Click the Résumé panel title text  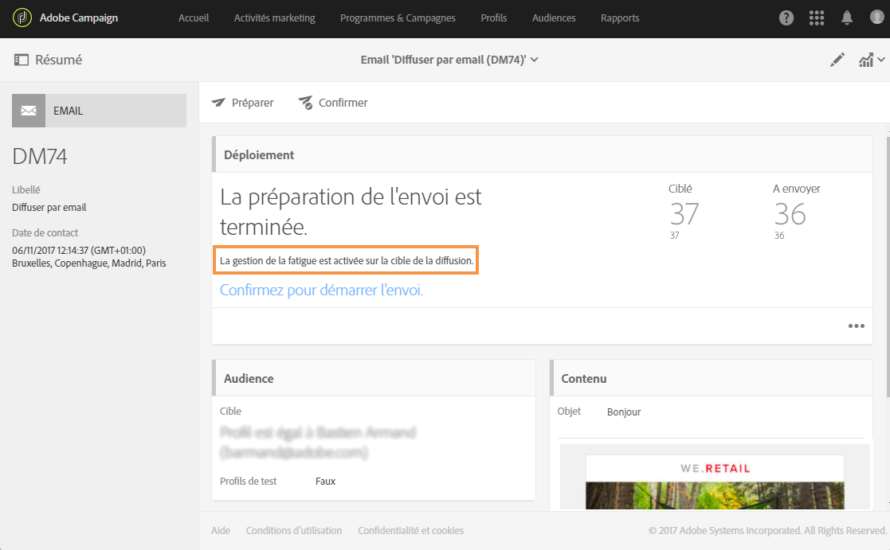(58, 60)
